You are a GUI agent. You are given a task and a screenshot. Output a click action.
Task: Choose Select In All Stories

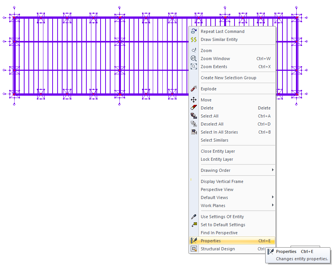[x=219, y=132]
